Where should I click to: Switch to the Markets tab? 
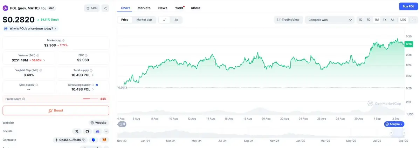144,8
